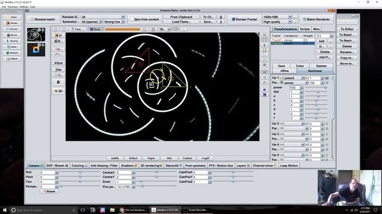This screenshot has height=214, width=382.
Task: Click the Custom preset button below preview
Action: pos(187,158)
